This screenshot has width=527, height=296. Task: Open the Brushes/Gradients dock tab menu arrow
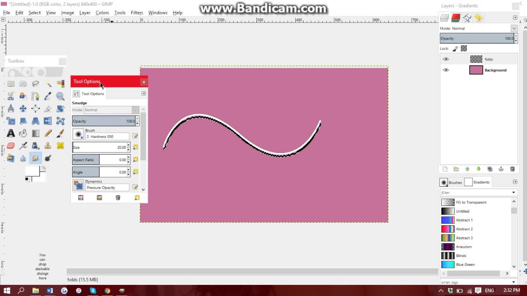[x=515, y=182]
